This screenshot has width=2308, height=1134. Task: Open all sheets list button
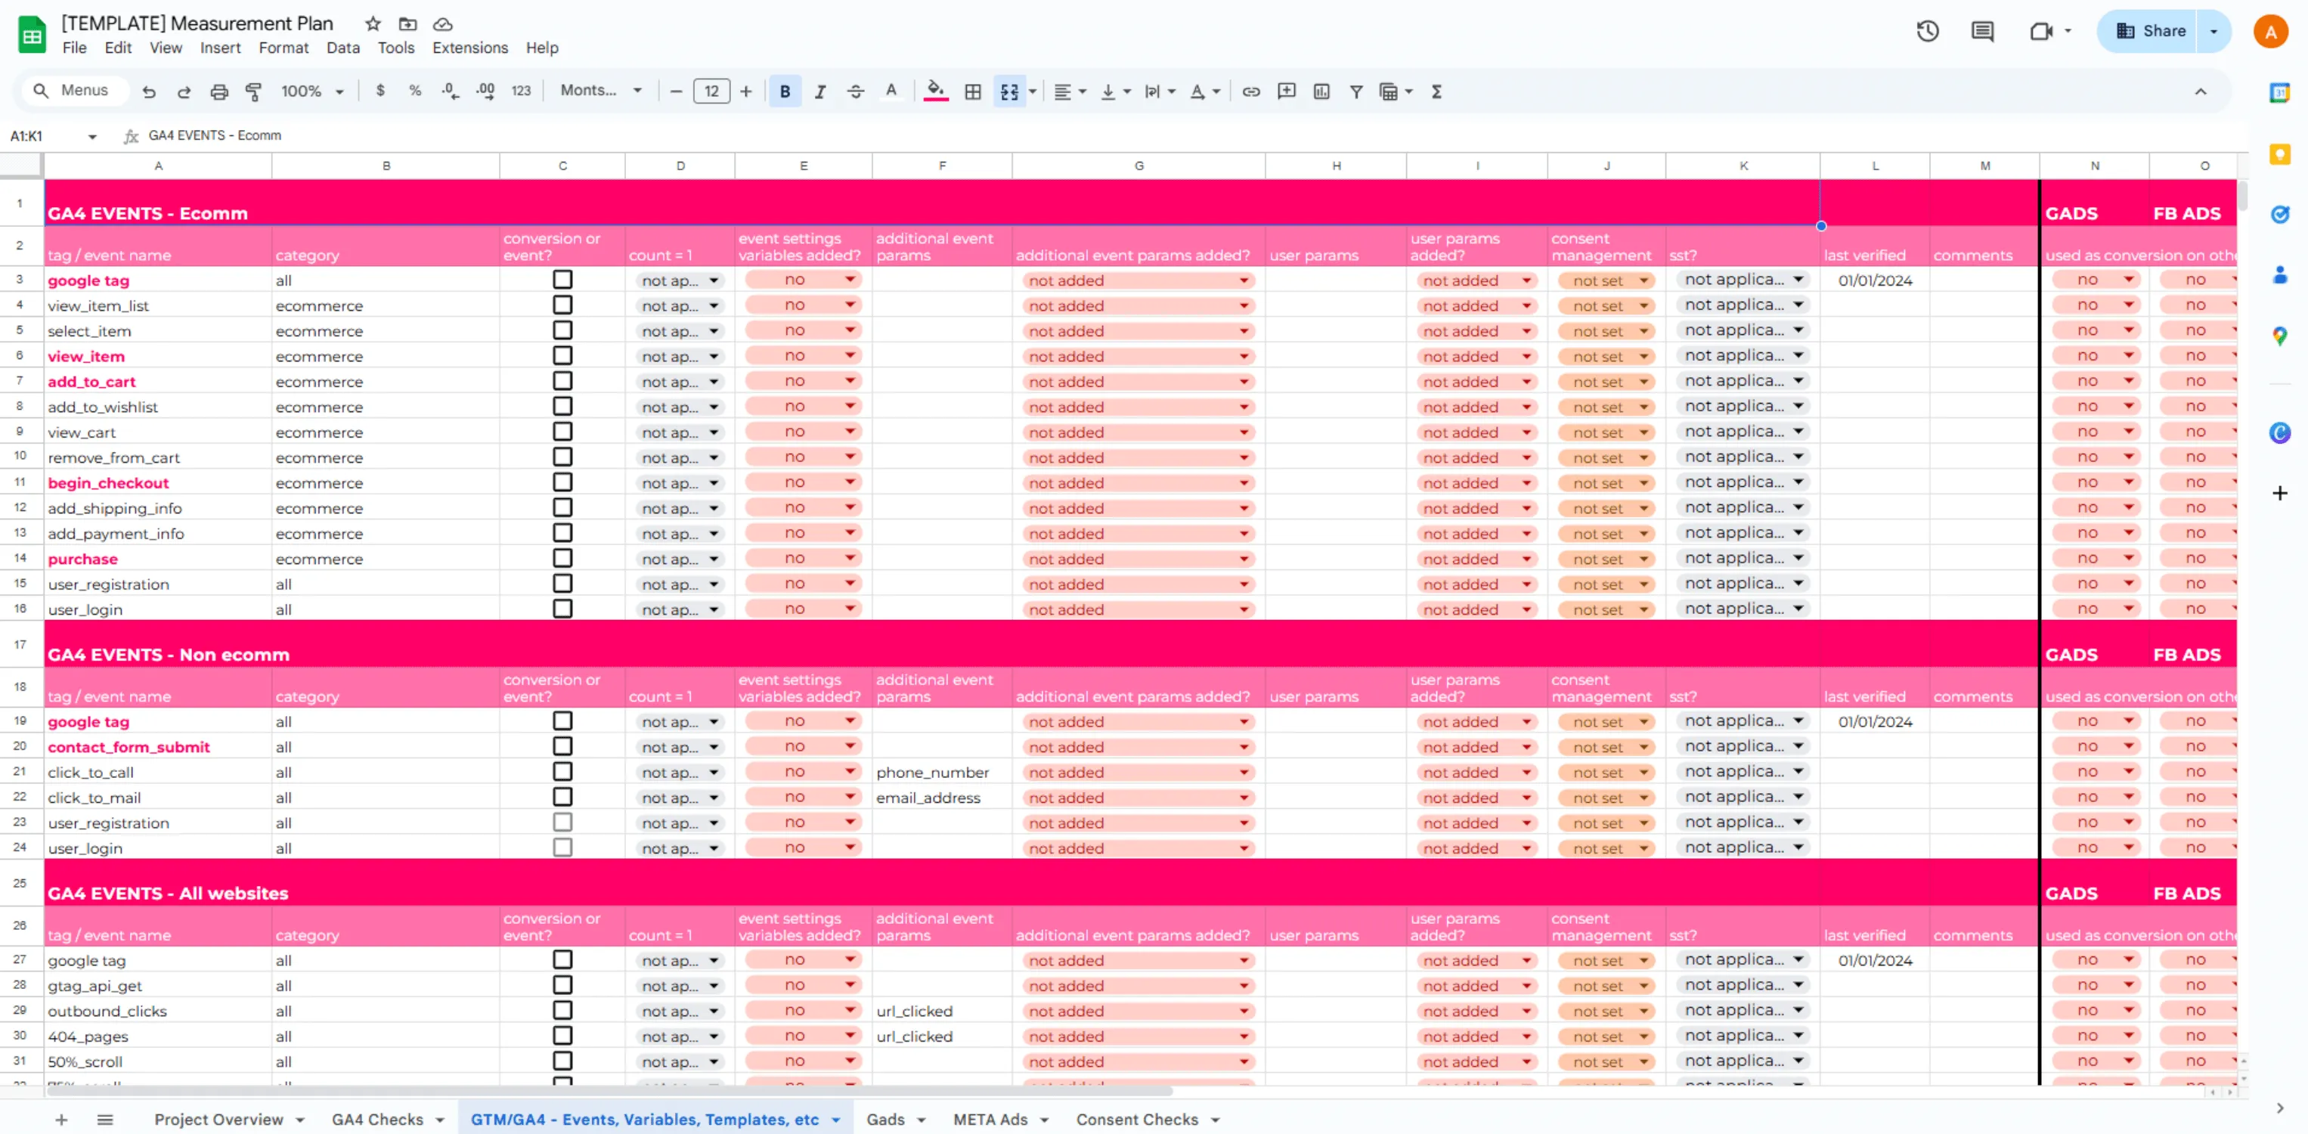point(105,1120)
